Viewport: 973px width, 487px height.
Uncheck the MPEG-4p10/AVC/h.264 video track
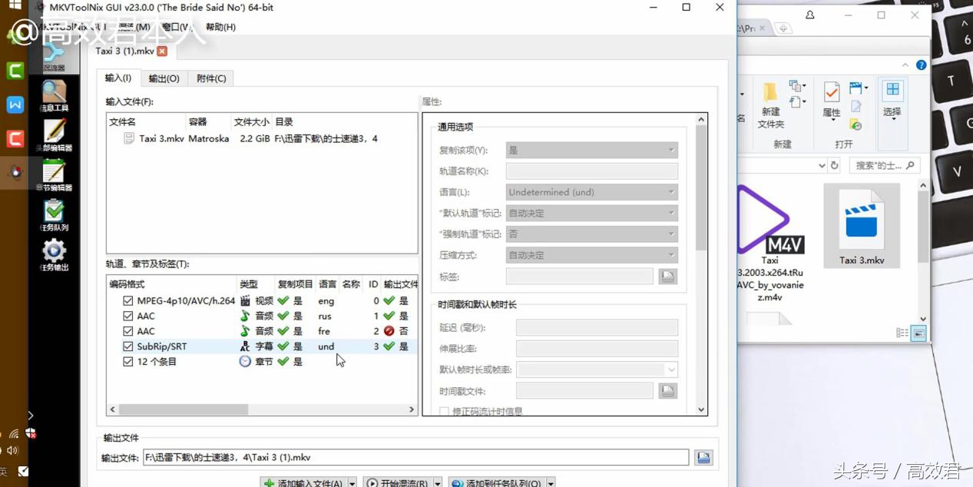[128, 301]
